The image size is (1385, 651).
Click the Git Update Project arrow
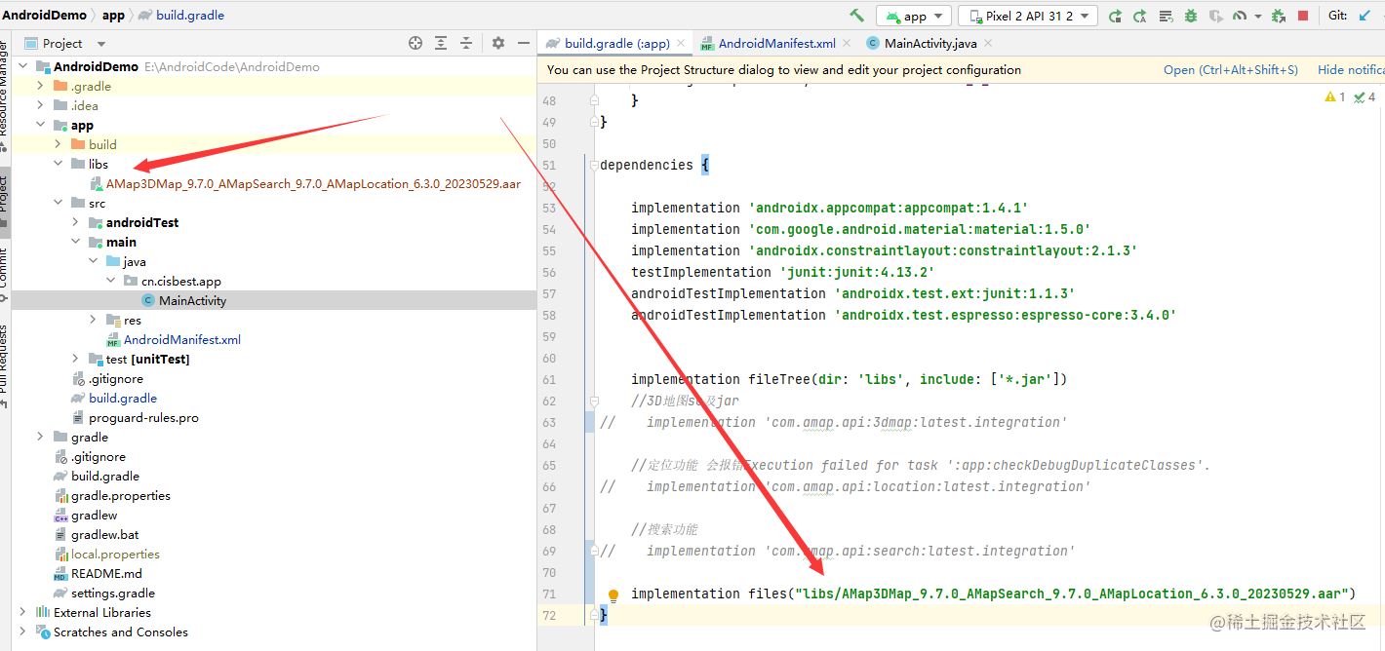click(1365, 16)
